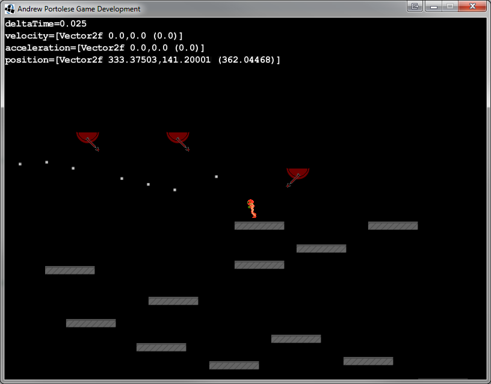
Task: Click the bottom-center platform near window bottom
Action: click(234, 365)
